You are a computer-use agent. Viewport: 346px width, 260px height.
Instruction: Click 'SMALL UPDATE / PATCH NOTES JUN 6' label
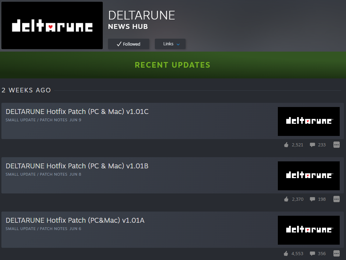[43, 229]
